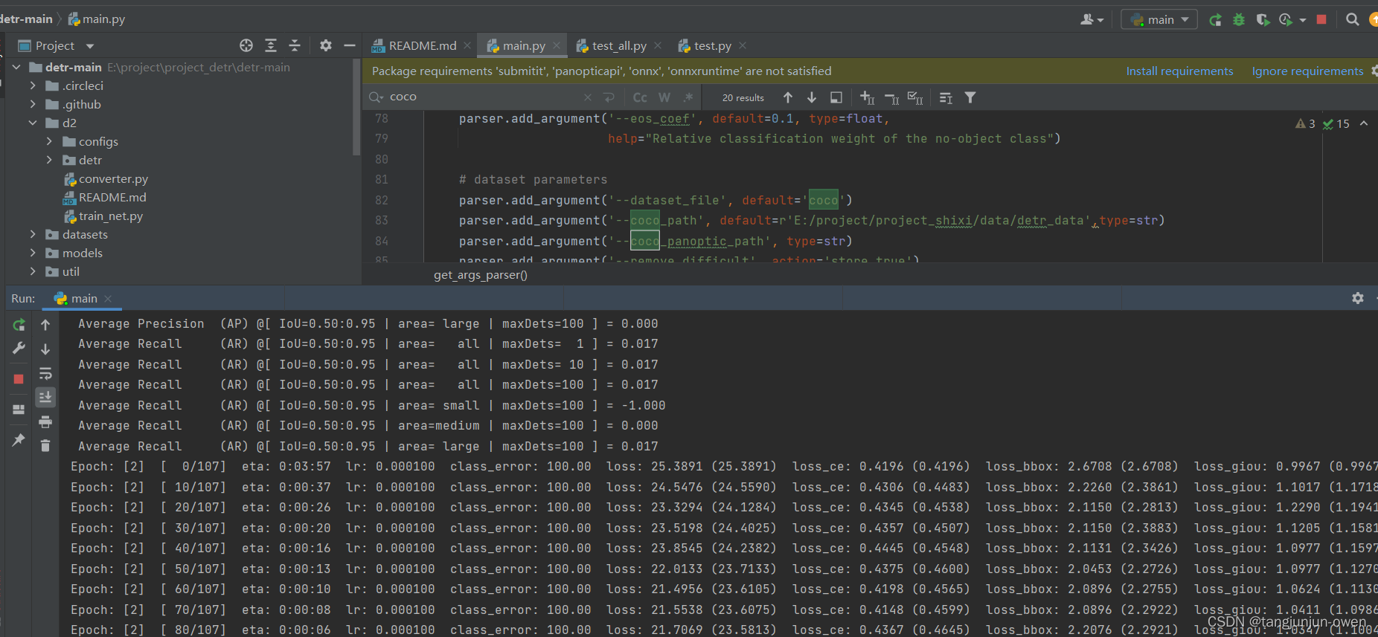Expand the datasets folder
This screenshot has width=1378, height=637.
[x=33, y=235]
